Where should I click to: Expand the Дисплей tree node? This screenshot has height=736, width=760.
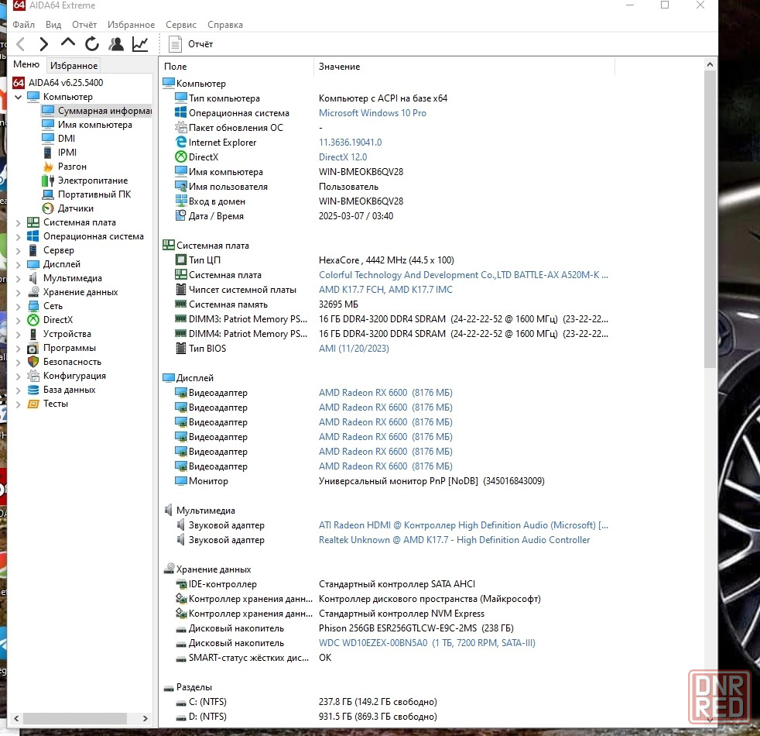(x=19, y=265)
